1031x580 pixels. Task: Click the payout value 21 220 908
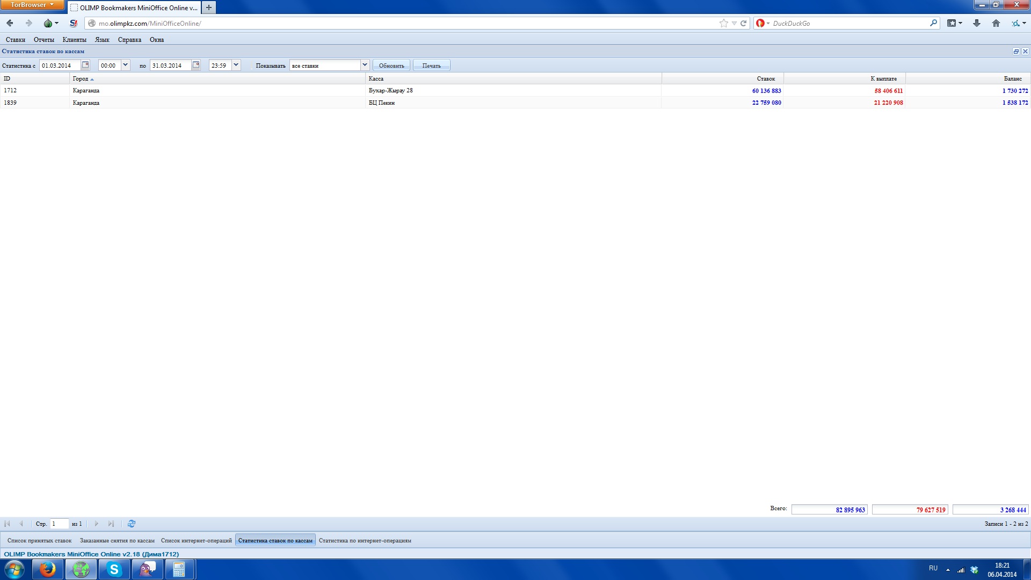point(888,103)
